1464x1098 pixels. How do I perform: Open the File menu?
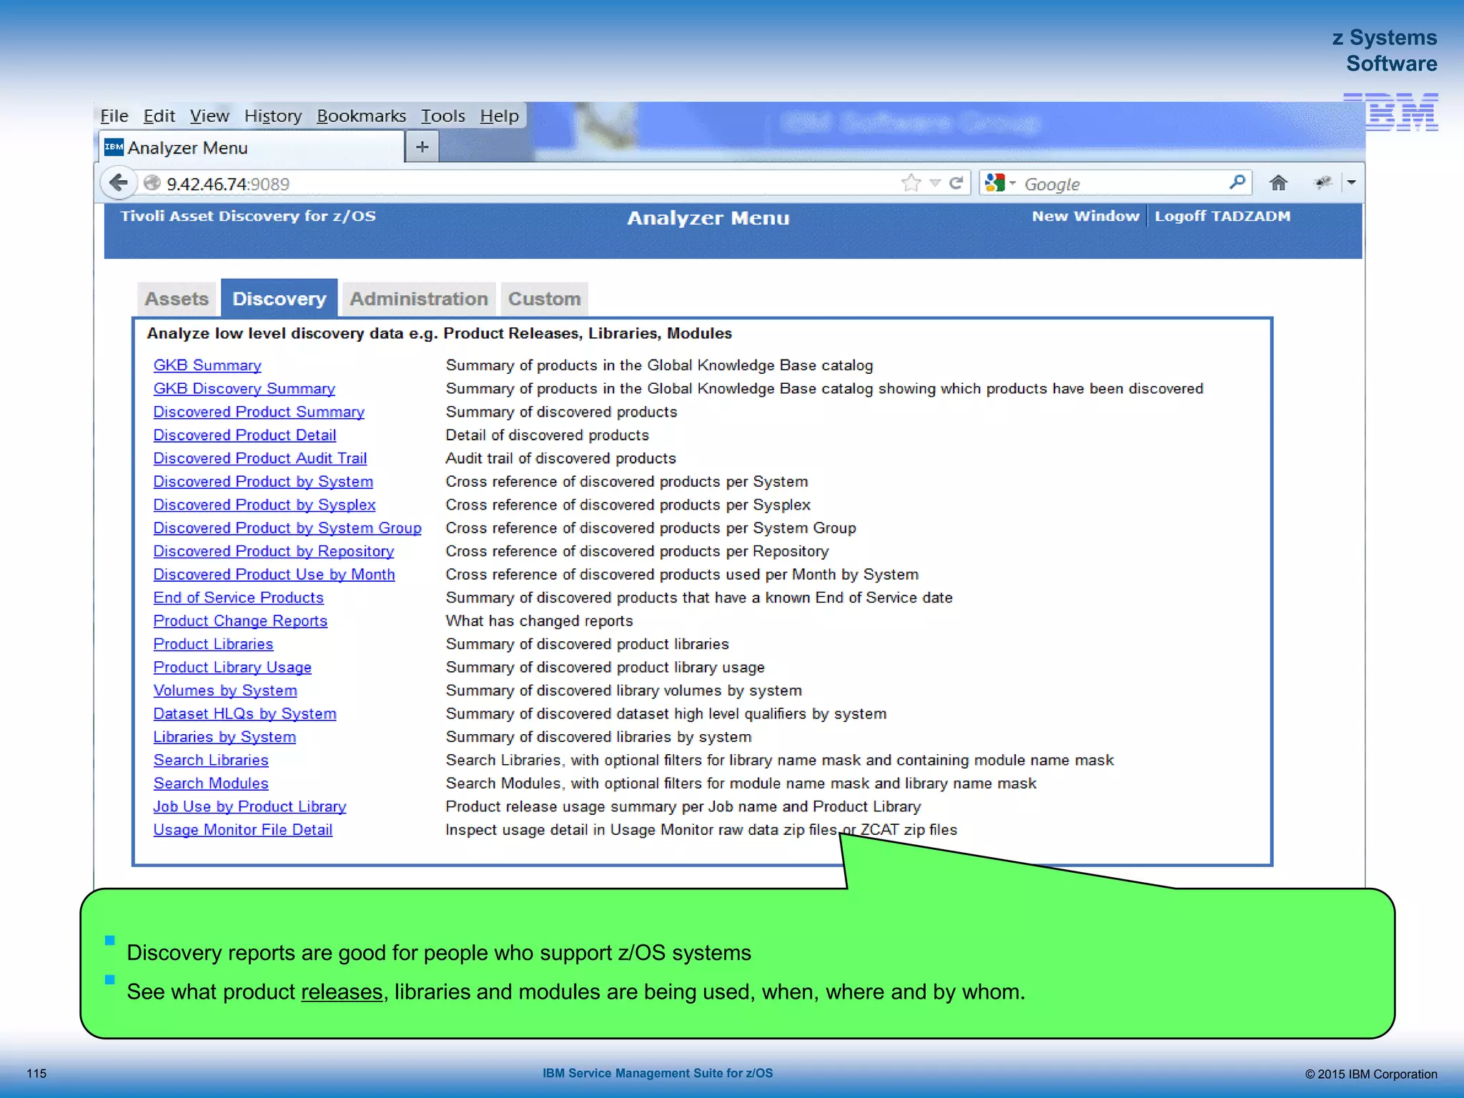(x=114, y=116)
